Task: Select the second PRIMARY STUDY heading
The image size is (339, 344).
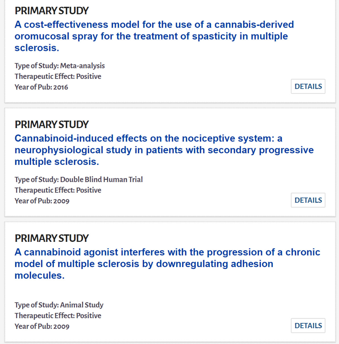Action: click(52, 124)
